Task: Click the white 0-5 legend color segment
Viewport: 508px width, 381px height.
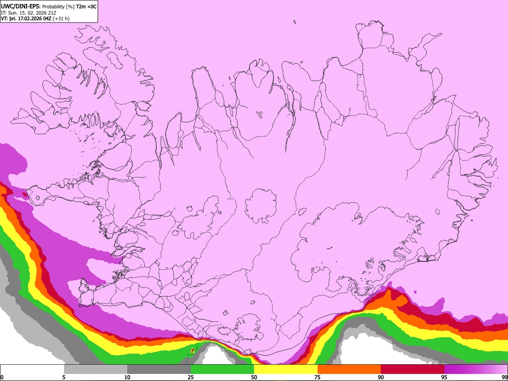Action: (32, 370)
